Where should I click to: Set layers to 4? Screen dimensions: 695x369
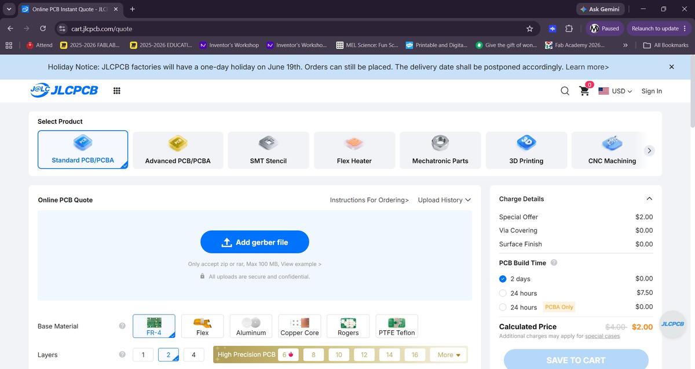click(x=193, y=355)
